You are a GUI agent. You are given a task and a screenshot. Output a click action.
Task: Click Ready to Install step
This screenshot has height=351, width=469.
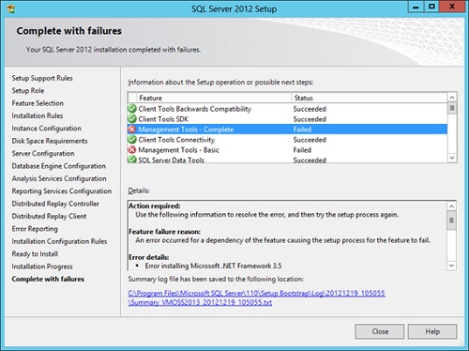(35, 253)
